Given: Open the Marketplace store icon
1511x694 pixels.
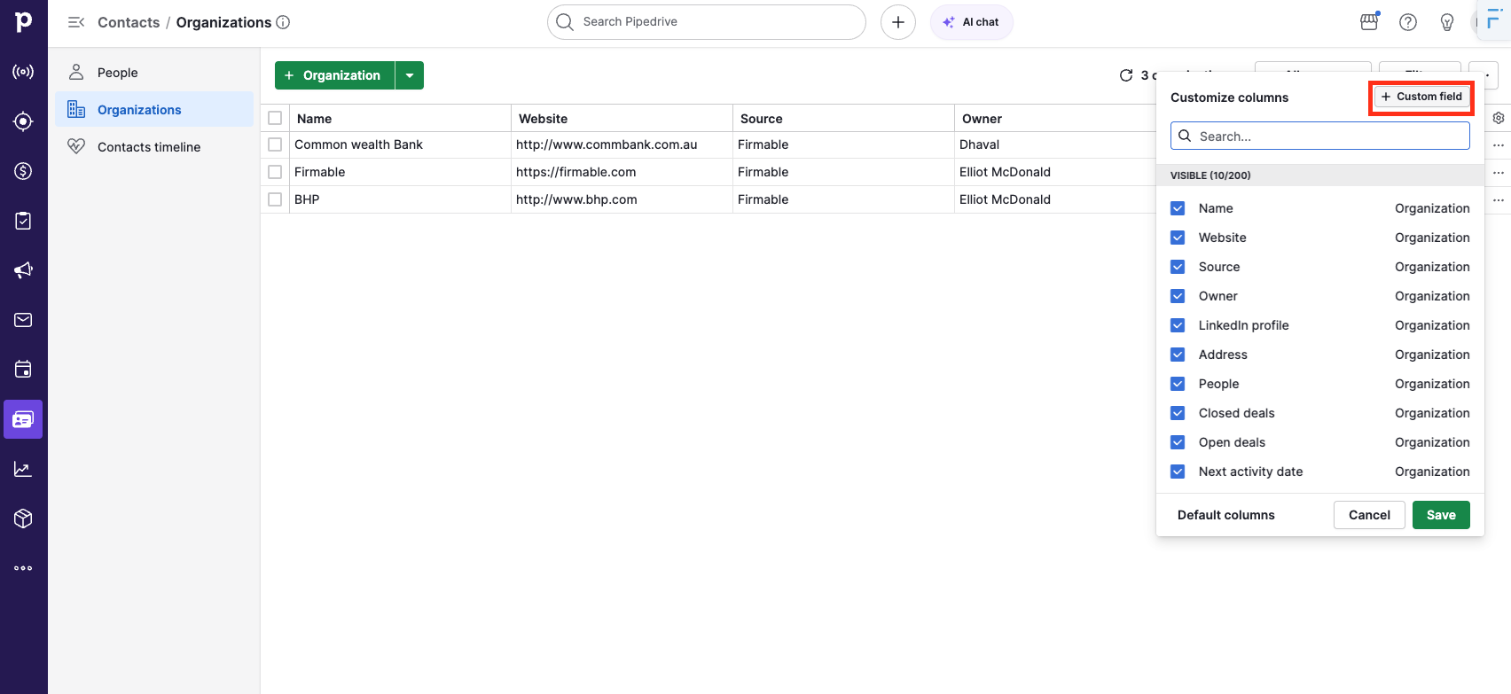Looking at the screenshot, I should 1369,21.
